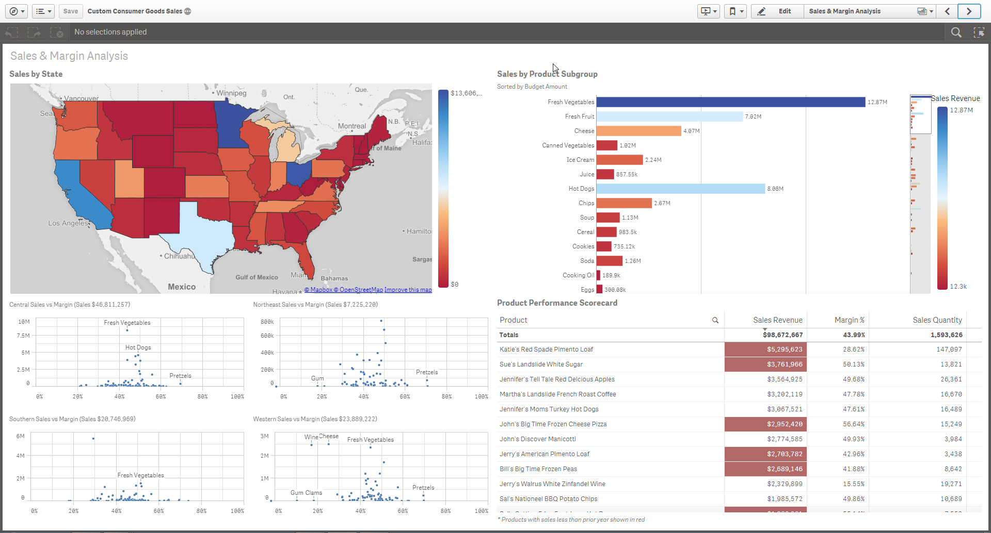Open the bookmarks menu
This screenshot has width=991, height=533.
[736, 11]
